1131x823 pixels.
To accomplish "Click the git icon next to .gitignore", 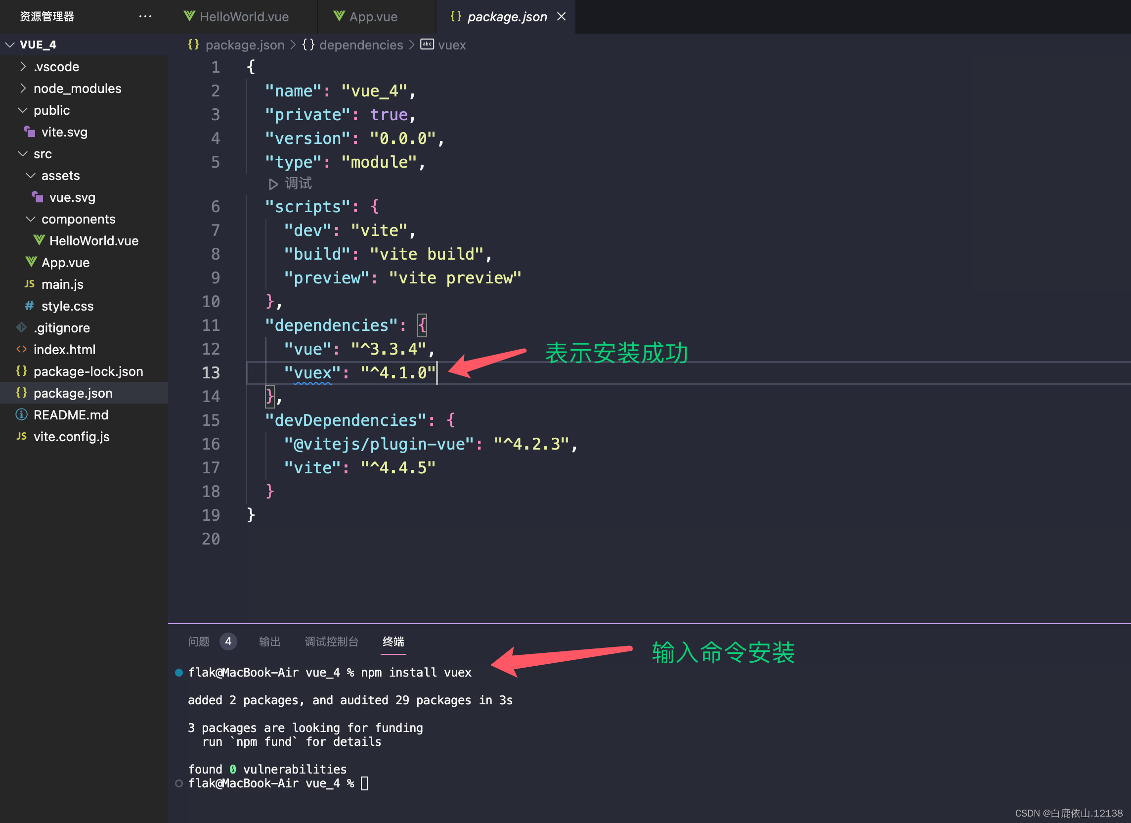I will click(x=21, y=328).
